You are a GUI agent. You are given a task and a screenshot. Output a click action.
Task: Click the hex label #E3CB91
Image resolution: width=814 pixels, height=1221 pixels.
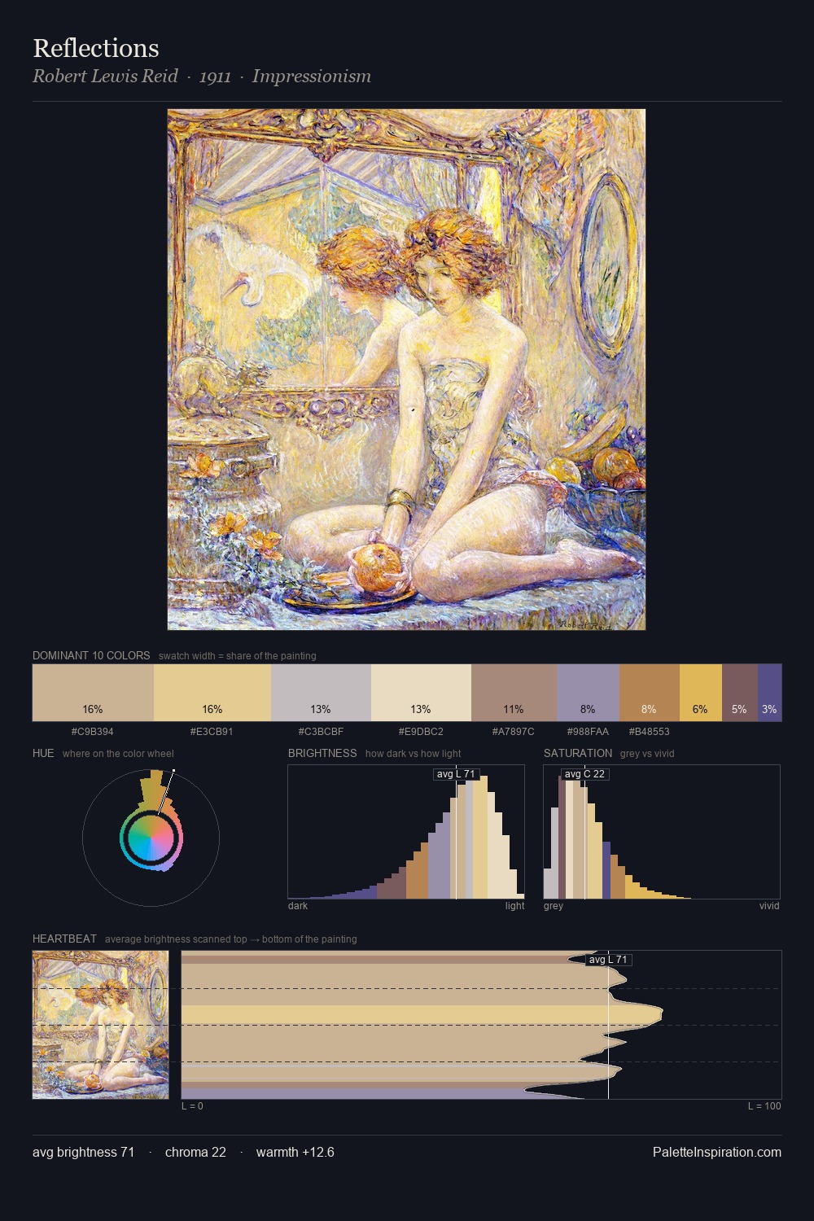(212, 732)
